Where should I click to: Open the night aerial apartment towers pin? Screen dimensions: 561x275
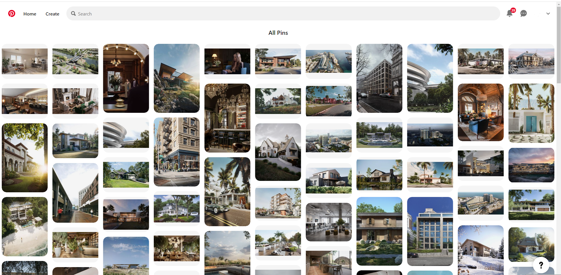click(430, 135)
